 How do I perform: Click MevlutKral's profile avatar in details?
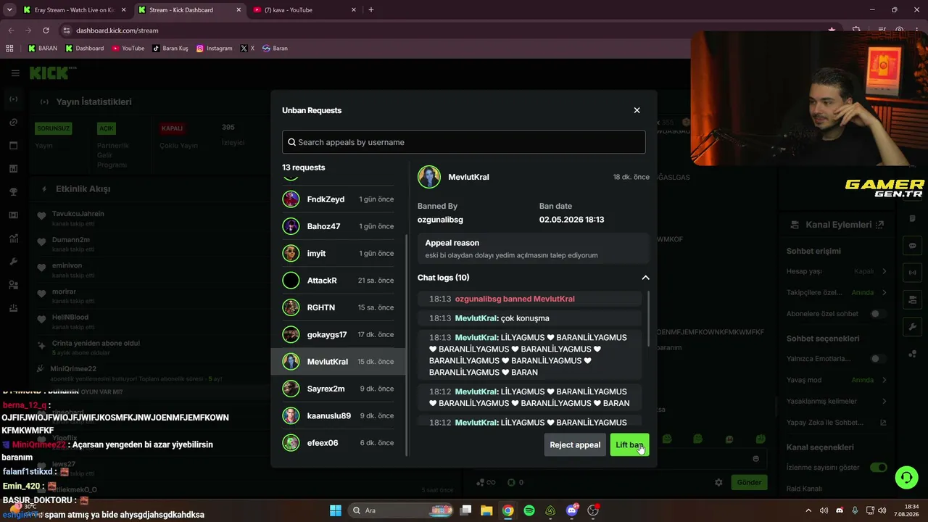click(429, 177)
